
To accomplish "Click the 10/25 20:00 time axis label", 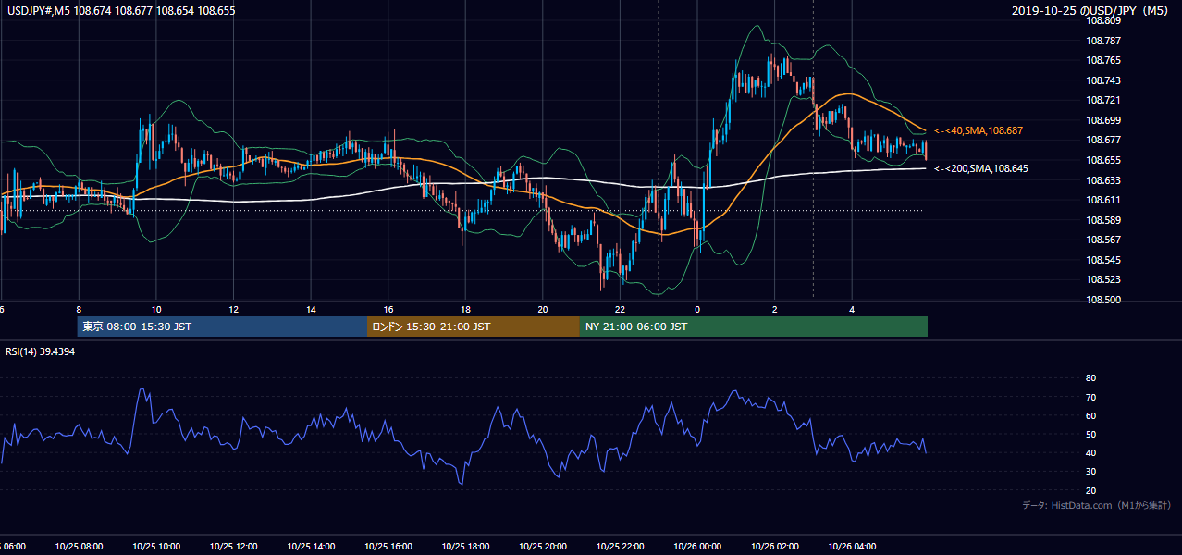I will tap(543, 547).
